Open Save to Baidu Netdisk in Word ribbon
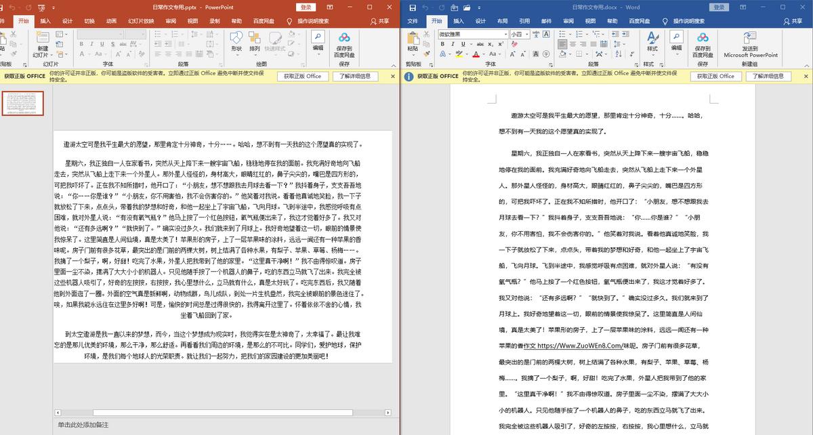 703,44
